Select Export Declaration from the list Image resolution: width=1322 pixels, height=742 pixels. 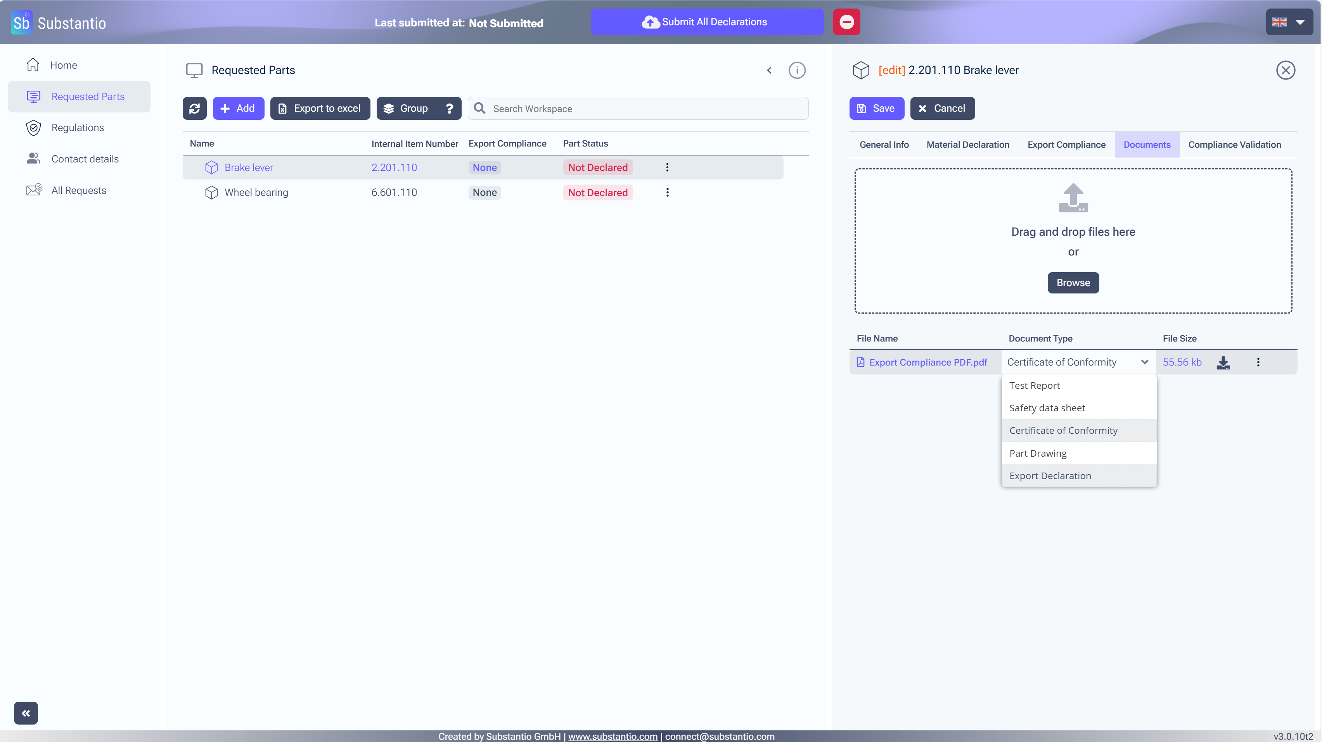pos(1050,476)
